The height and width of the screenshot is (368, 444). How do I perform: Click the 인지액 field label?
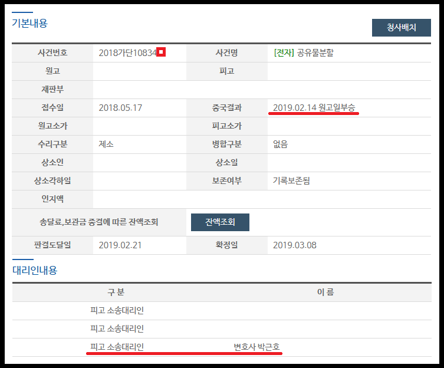click(x=52, y=199)
